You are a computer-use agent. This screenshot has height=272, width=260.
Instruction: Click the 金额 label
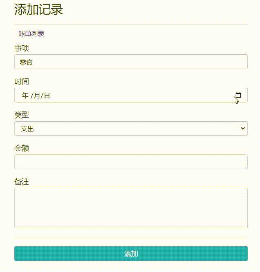pyautogui.click(x=22, y=148)
